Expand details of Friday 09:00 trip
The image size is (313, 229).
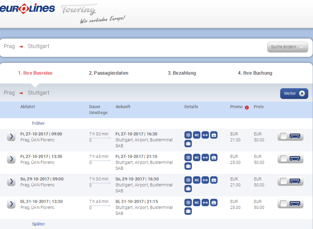tap(11, 136)
